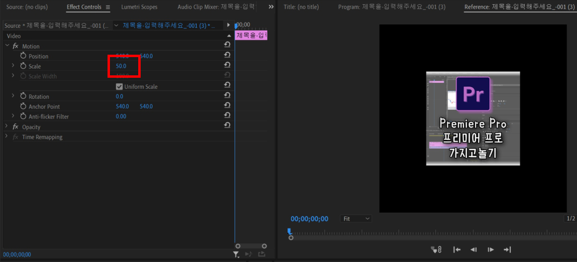Open the Audio Clip Mixer tab

tap(217, 7)
